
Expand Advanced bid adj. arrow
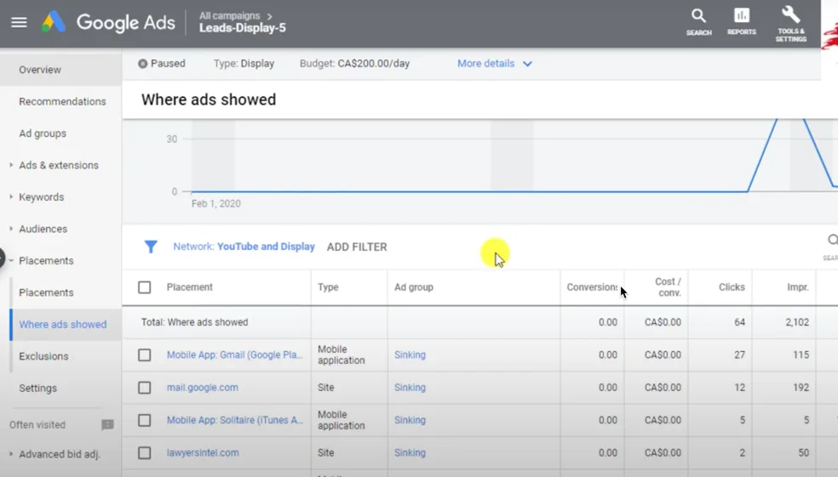click(11, 454)
